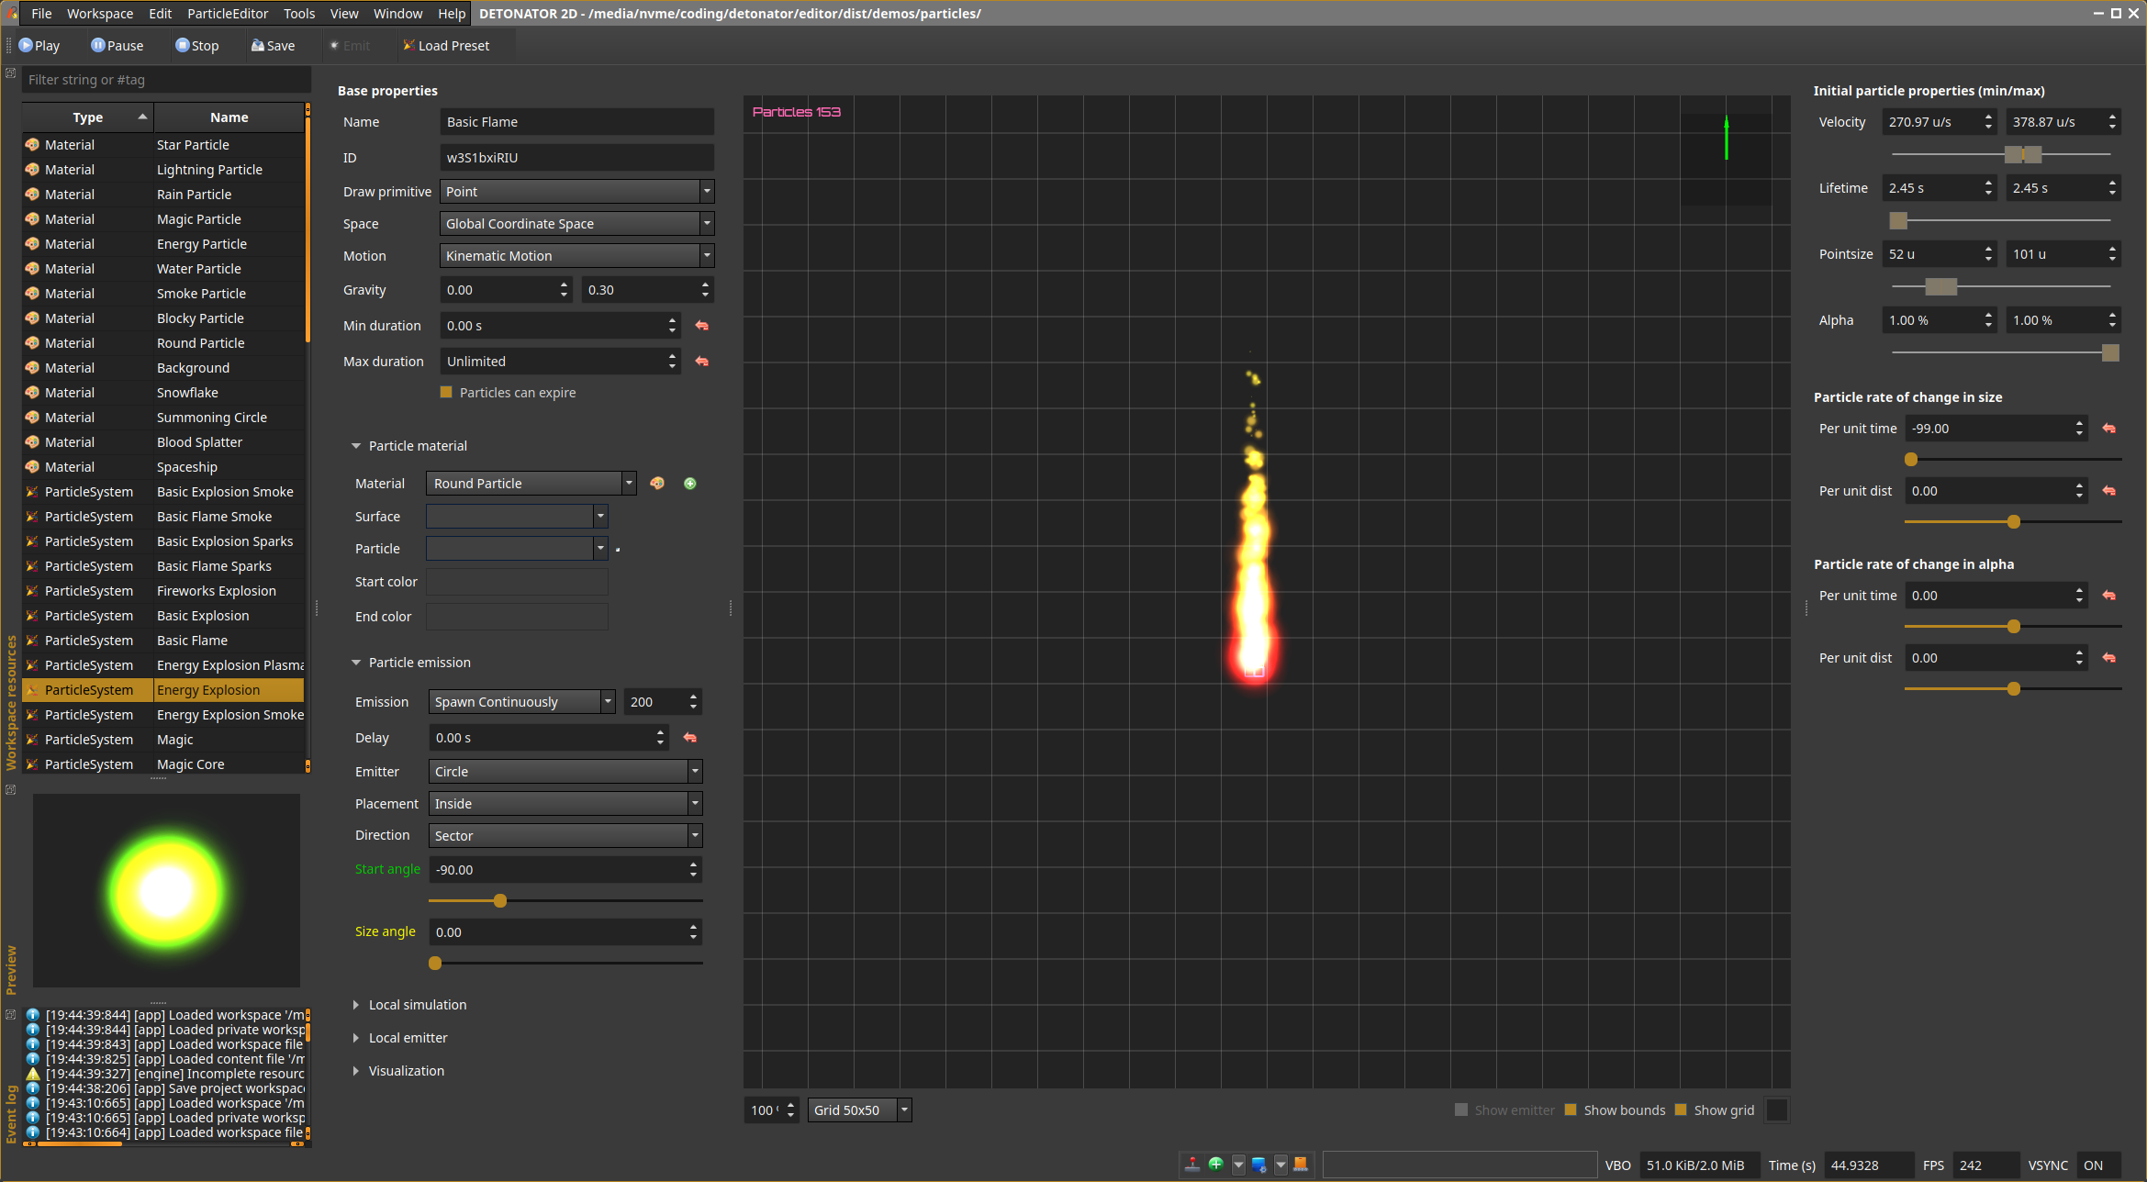2147x1182 pixels.
Task: Click the Save button
Action: [x=273, y=46]
